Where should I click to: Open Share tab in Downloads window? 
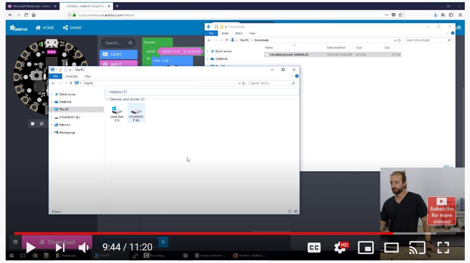(x=239, y=33)
